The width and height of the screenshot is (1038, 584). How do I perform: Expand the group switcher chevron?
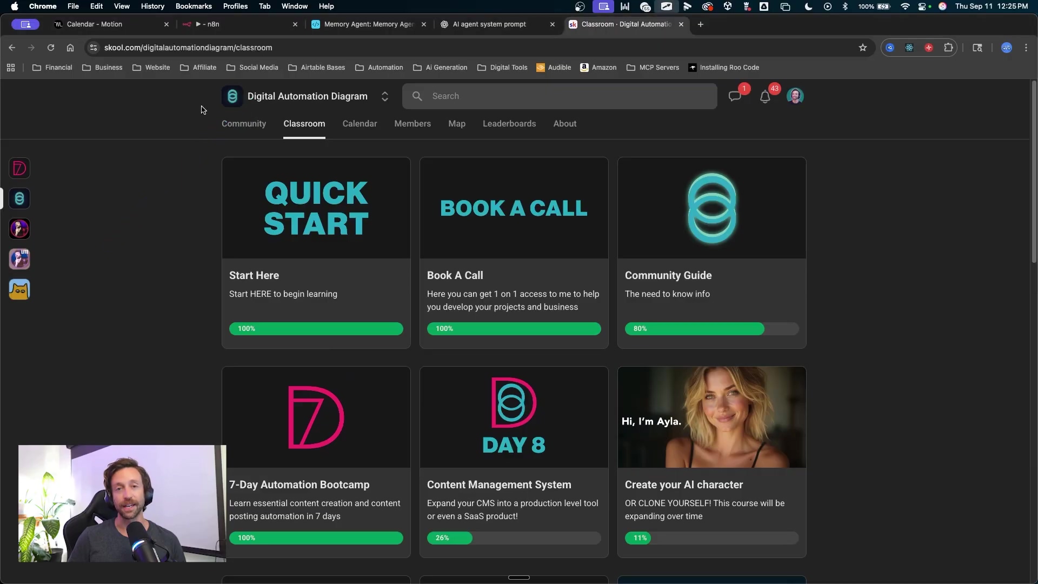385,96
